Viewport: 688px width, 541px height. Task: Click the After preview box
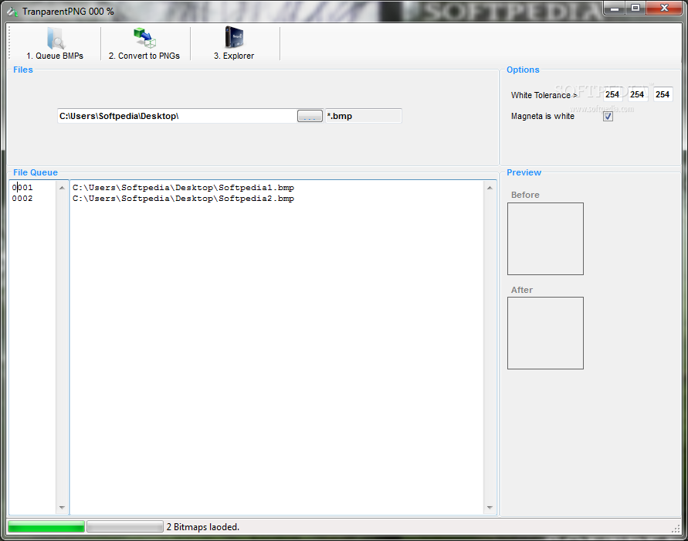[545, 333]
